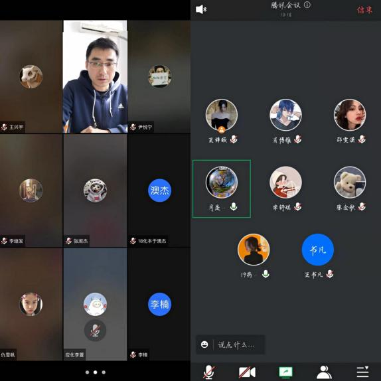This screenshot has width=381, height=381.
Task: Select the 澳杰 blue avatar tile
Action: (159, 190)
